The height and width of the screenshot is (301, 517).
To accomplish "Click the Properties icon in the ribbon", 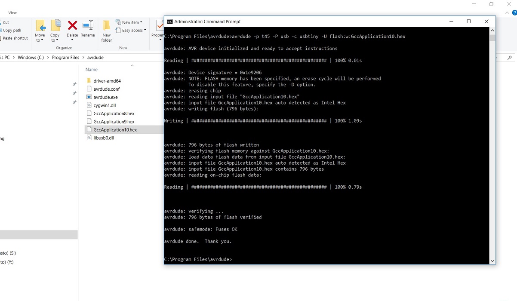I will pyautogui.click(x=160, y=25).
